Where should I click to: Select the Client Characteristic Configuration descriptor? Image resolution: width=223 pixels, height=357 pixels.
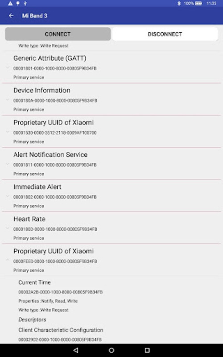coord(61,330)
